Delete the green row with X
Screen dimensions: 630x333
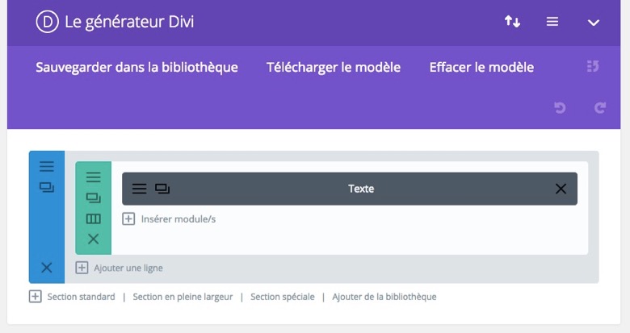click(x=93, y=239)
